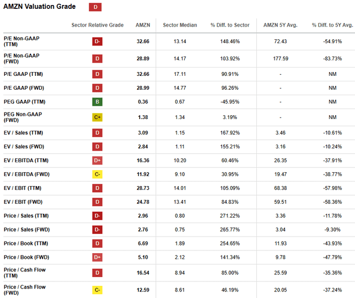Click the D grade badge for EV / Sales (TTM)
The width and height of the screenshot is (355, 298).
pos(97,133)
